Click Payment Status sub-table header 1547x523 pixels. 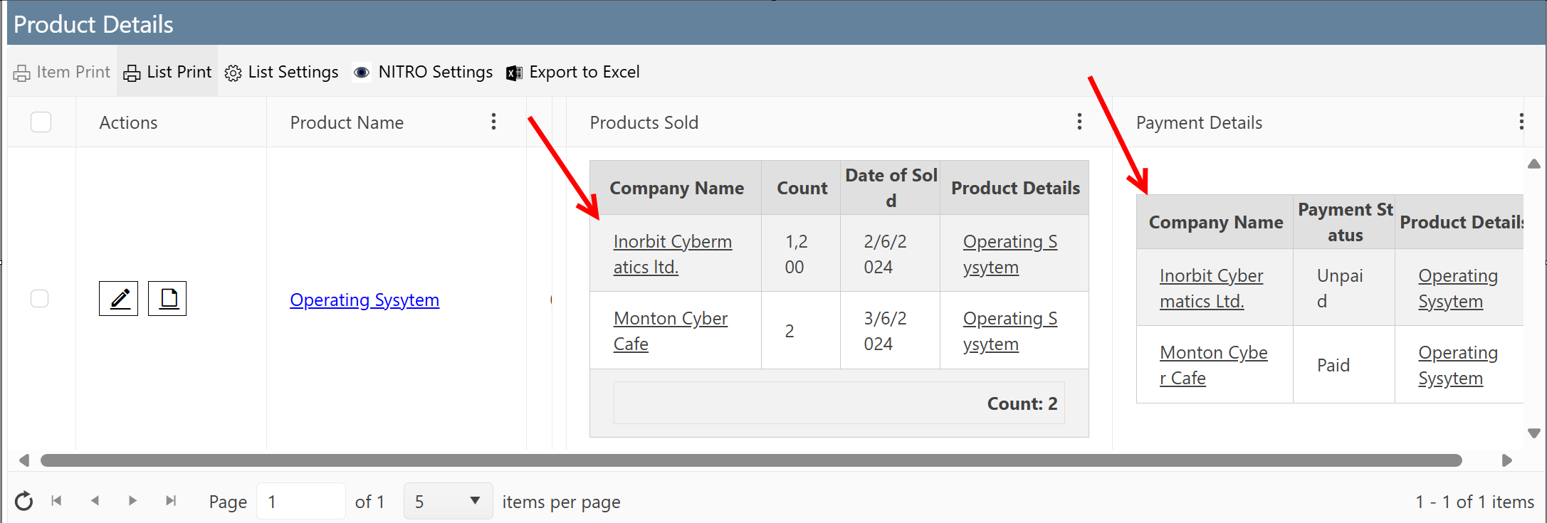pyautogui.click(x=1345, y=222)
